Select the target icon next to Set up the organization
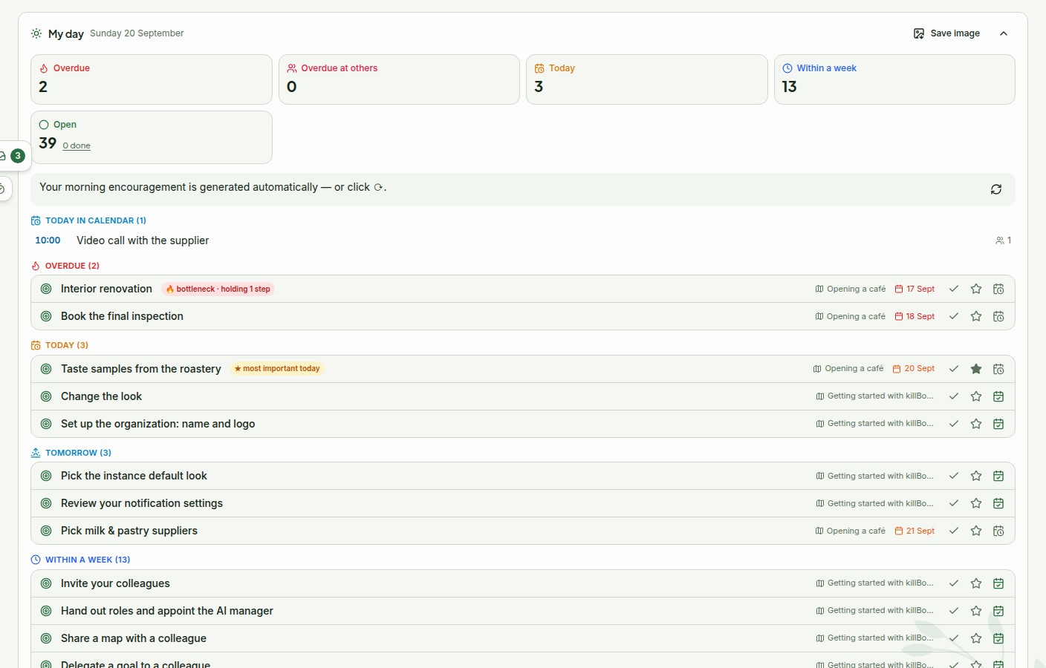 pos(46,424)
